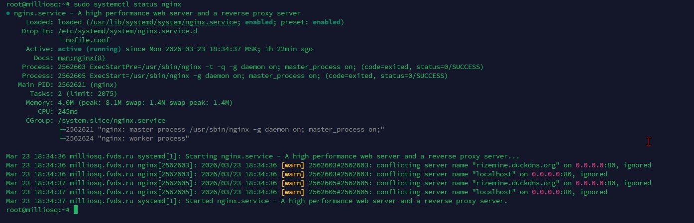Click the [warn] tag in the first warning line

(x=293, y=165)
